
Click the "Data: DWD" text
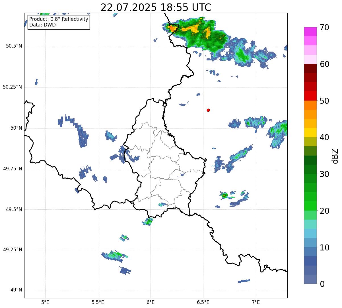pyautogui.click(x=42, y=25)
